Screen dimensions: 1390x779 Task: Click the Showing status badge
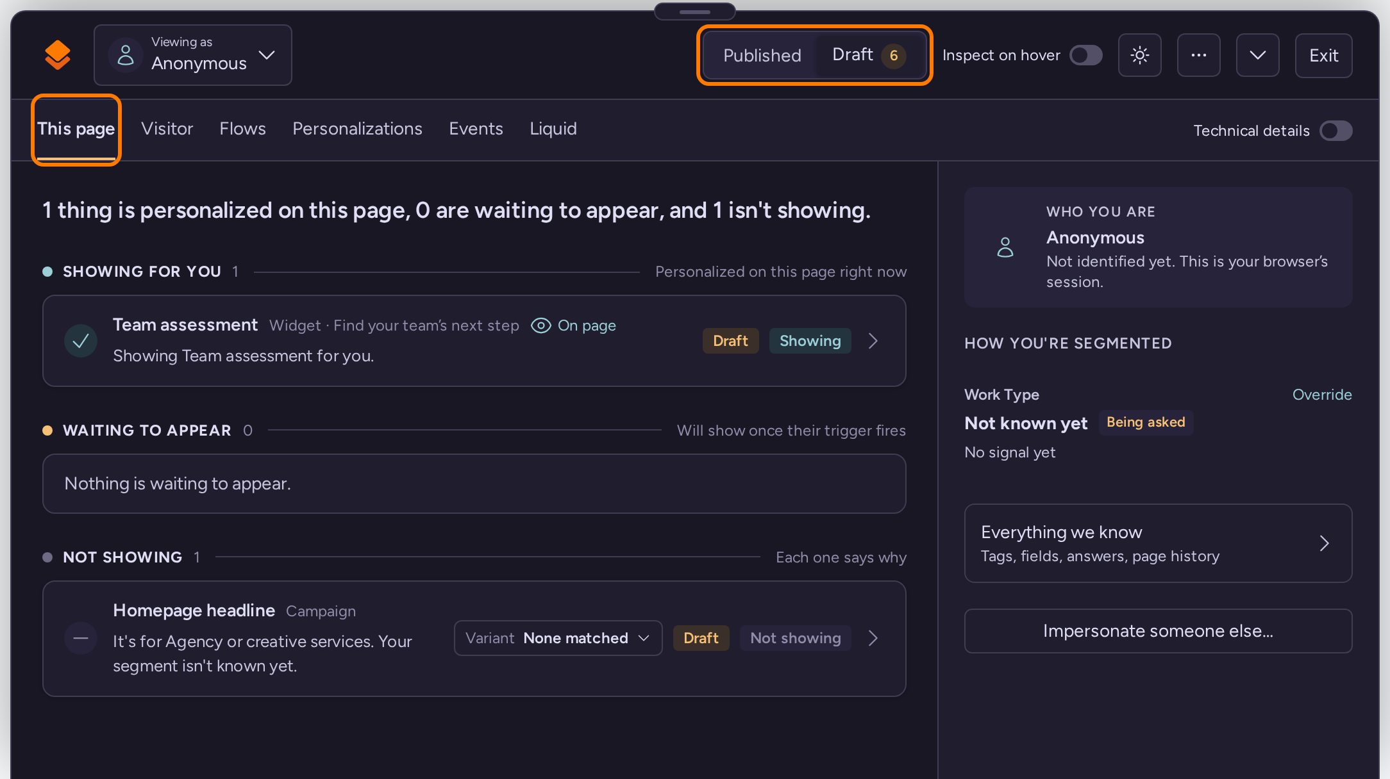click(810, 341)
